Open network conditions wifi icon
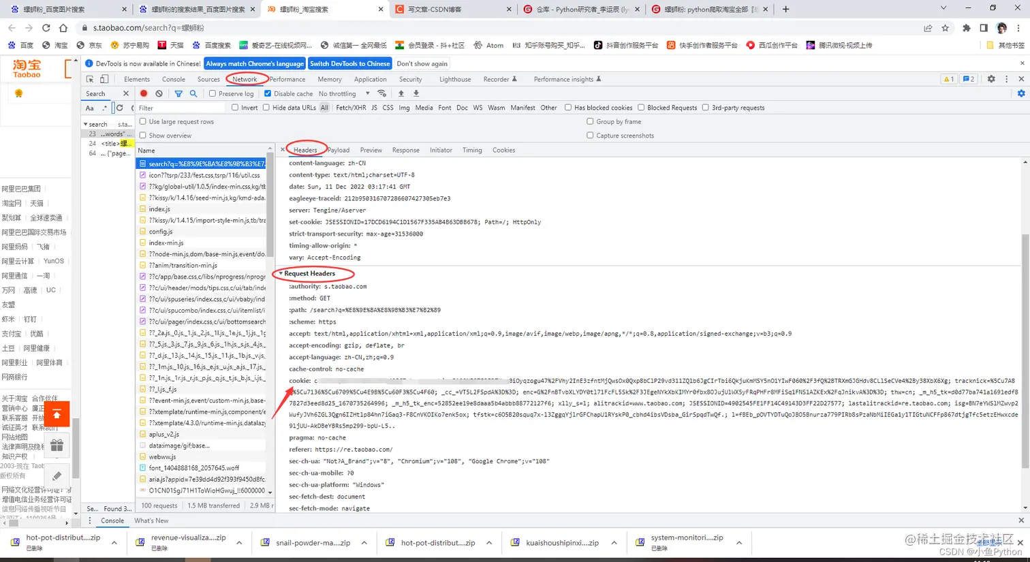 point(382,93)
